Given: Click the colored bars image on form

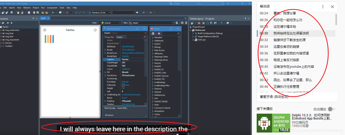Looking at the screenshot, I should (49, 39).
